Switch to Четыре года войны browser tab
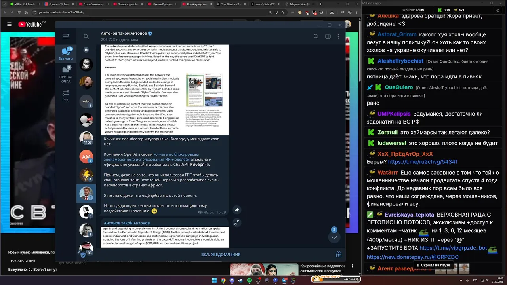The image size is (507, 285). coord(128,4)
